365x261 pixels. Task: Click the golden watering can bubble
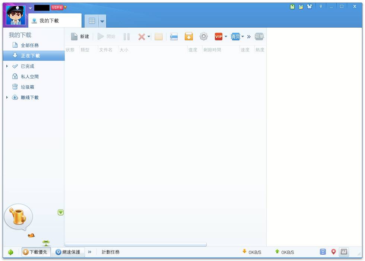tap(18, 217)
